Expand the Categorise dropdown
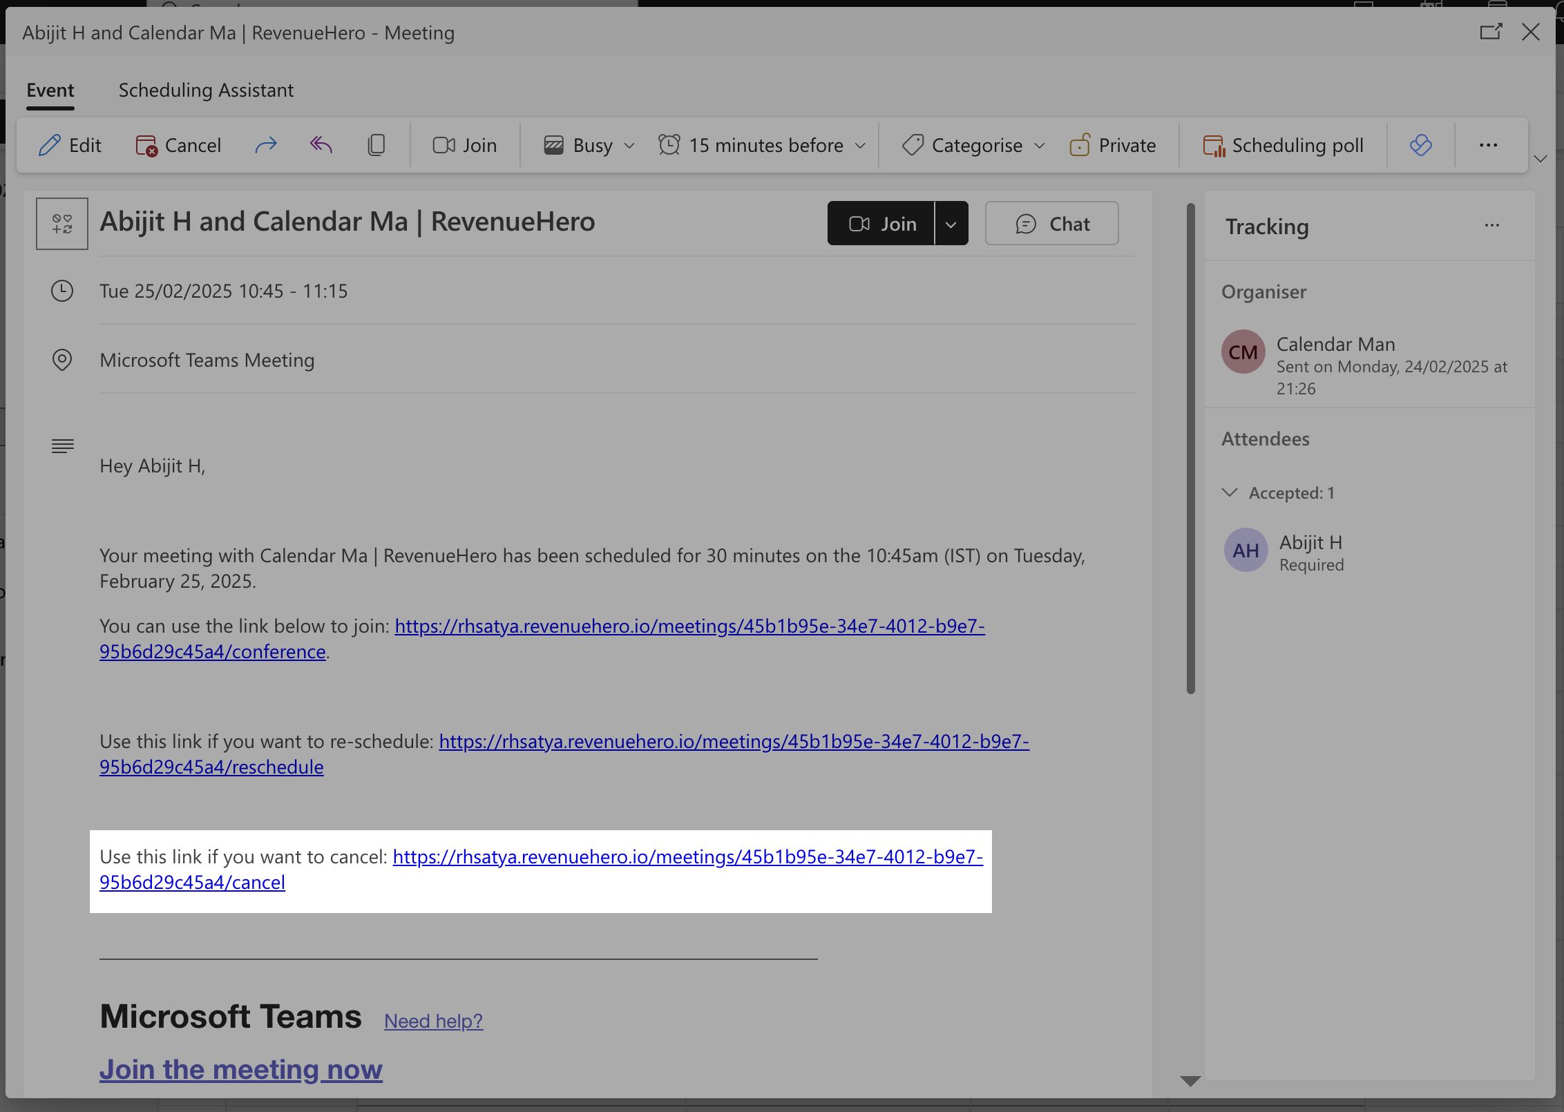Image resolution: width=1564 pixels, height=1112 pixels. (x=974, y=145)
